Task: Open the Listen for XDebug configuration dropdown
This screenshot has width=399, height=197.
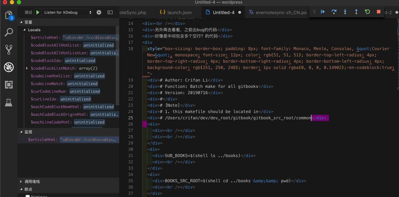Action: point(67,12)
